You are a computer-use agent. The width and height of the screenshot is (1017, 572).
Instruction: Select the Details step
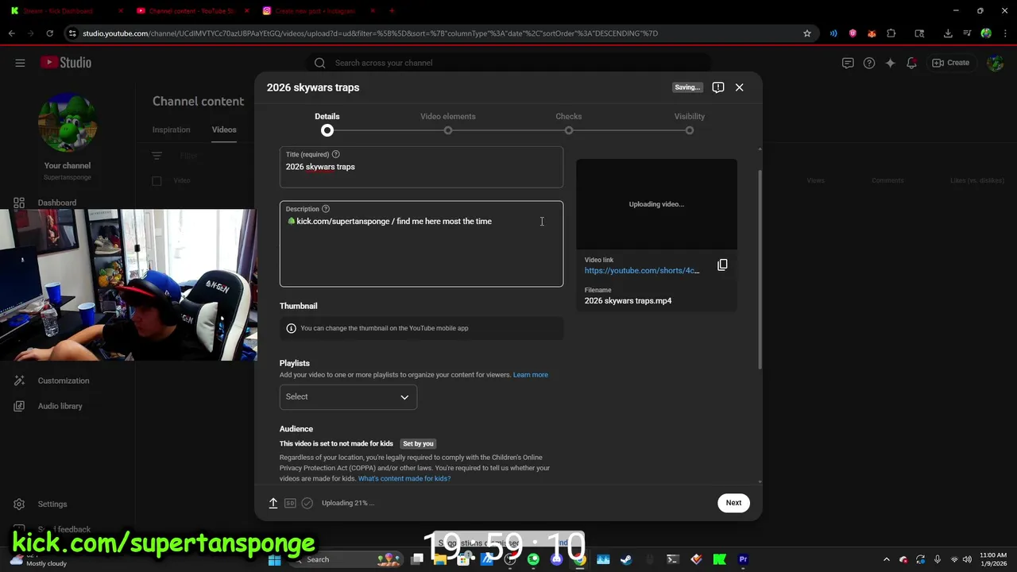tap(327, 123)
